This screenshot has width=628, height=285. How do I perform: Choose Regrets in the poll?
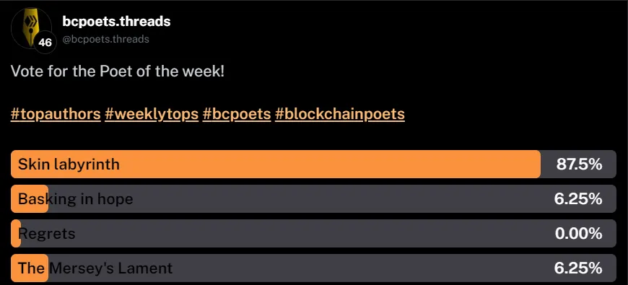pos(313,233)
